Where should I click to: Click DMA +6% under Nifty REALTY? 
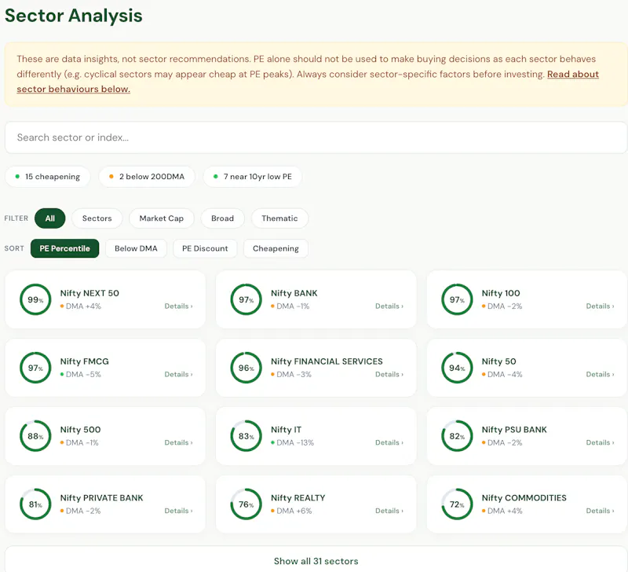click(x=291, y=511)
